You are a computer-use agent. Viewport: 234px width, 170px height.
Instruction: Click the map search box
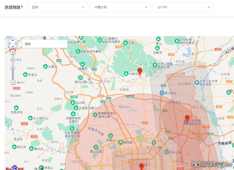tap(45, 44)
